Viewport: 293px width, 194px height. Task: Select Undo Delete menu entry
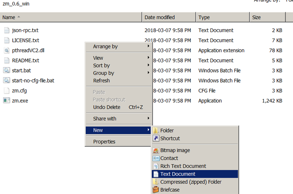tap(107, 107)
